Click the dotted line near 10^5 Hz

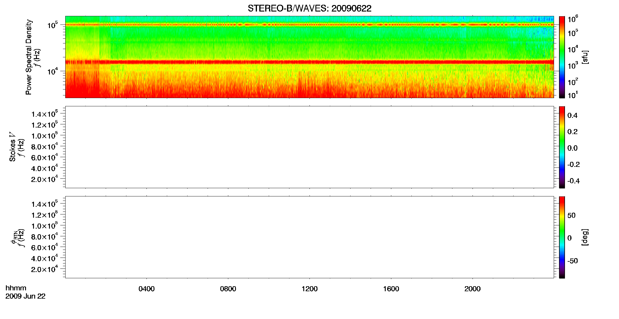[x=309, y=25]
